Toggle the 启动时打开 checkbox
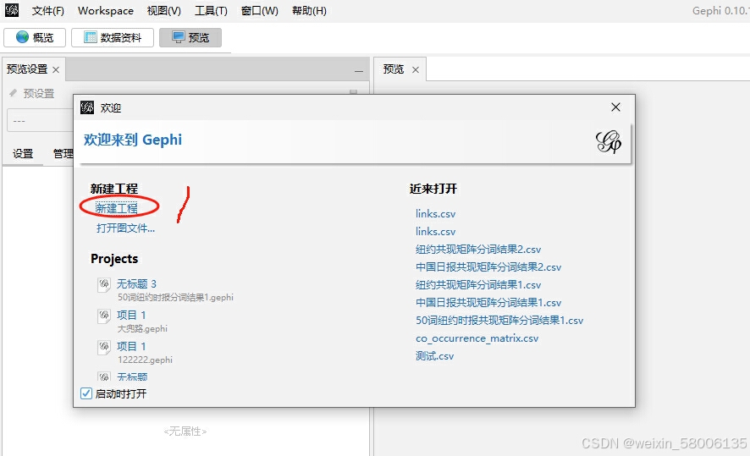The width and height of the screenshot is (750, 456). [86, 393]
